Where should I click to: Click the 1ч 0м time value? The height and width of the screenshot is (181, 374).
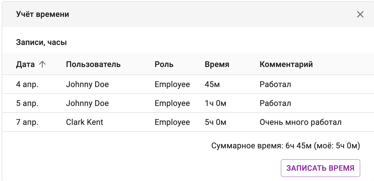[x=216, y=103]
